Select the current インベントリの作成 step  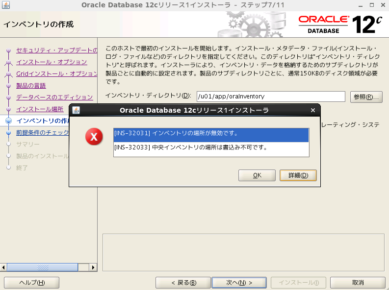point(43,121)
